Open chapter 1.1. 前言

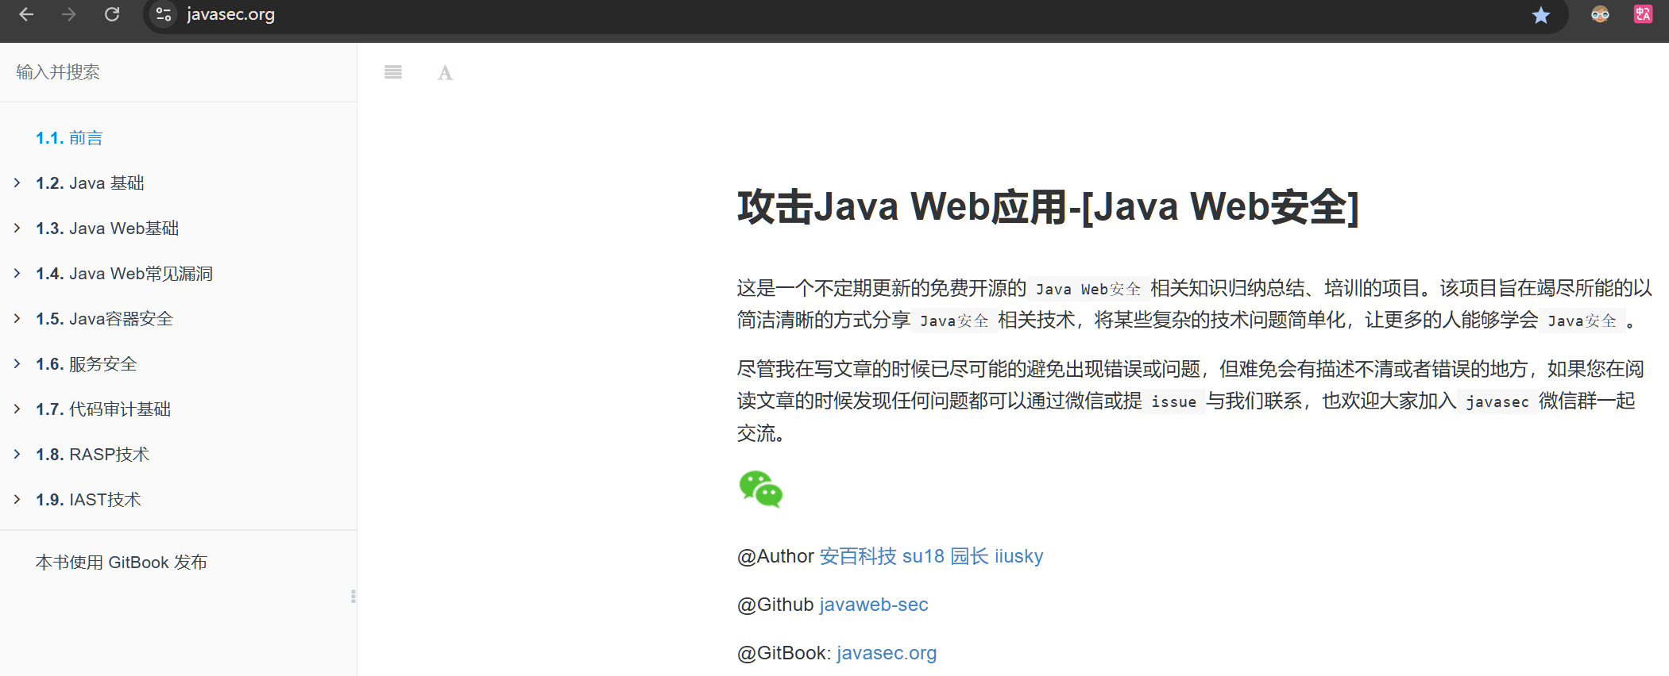point(69,138)
